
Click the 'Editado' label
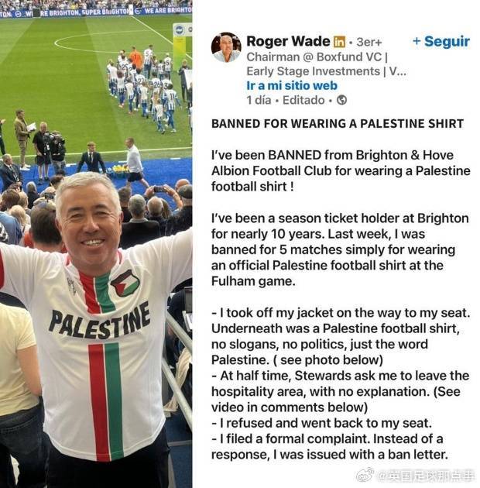point(303,100)
